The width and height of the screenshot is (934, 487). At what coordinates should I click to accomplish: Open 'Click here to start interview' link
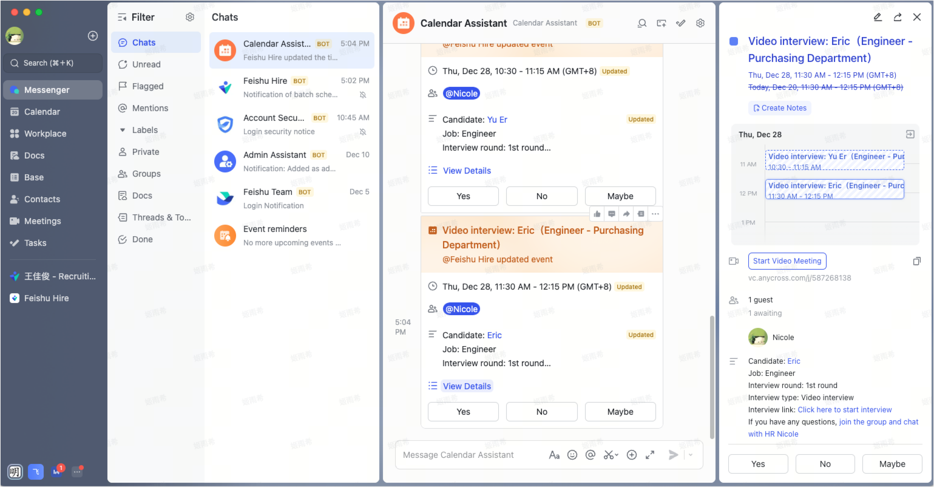pos(844,410)
